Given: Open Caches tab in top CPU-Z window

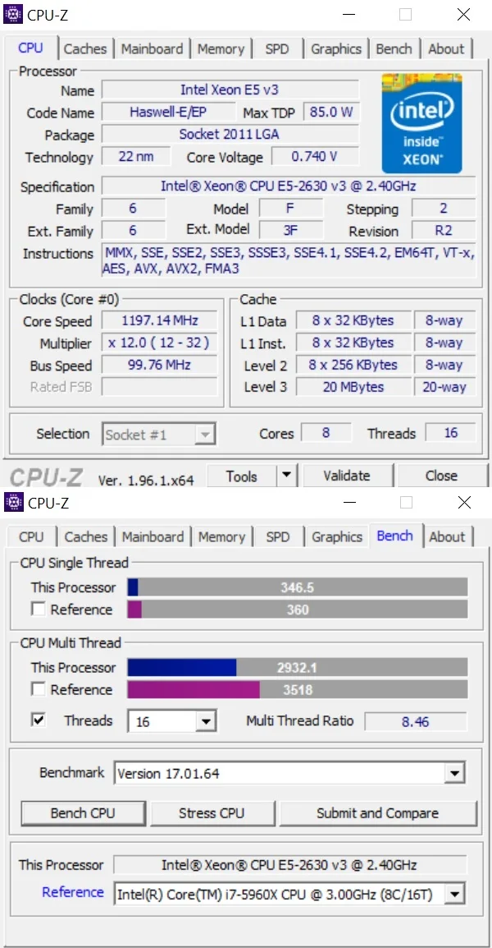Looking at the screenshot, I should click(x=85, y=49).
